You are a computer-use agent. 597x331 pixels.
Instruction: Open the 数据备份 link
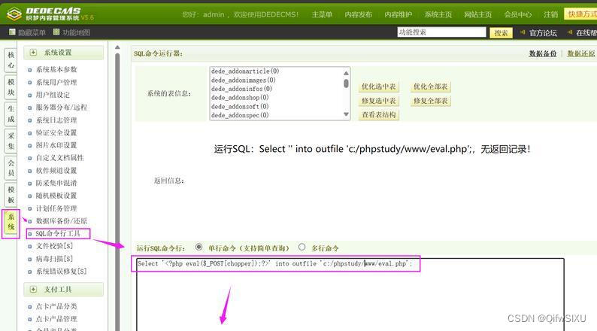543,53
